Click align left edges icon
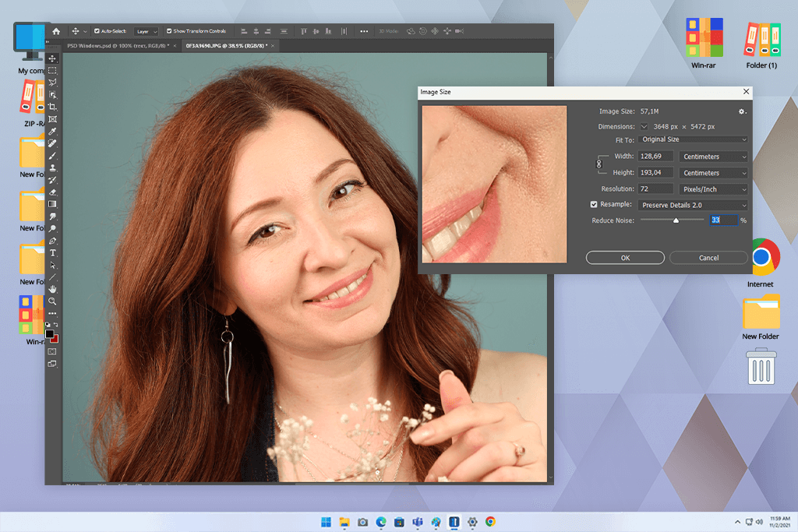Image resolution: width=798 pixels, height=532 pixels. 244,31
